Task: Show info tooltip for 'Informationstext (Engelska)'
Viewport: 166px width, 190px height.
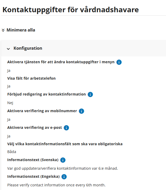Action: (64, 177)
